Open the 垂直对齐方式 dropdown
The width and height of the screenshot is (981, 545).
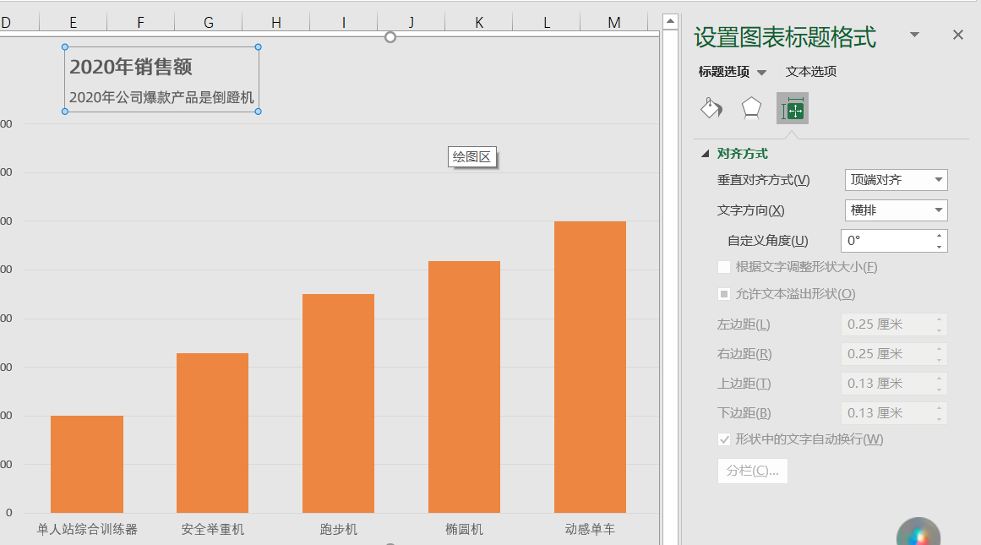click(x=896, y=180)
